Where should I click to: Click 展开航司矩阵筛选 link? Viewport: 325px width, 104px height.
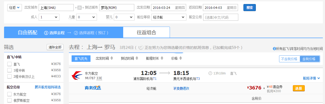[48, 87]
